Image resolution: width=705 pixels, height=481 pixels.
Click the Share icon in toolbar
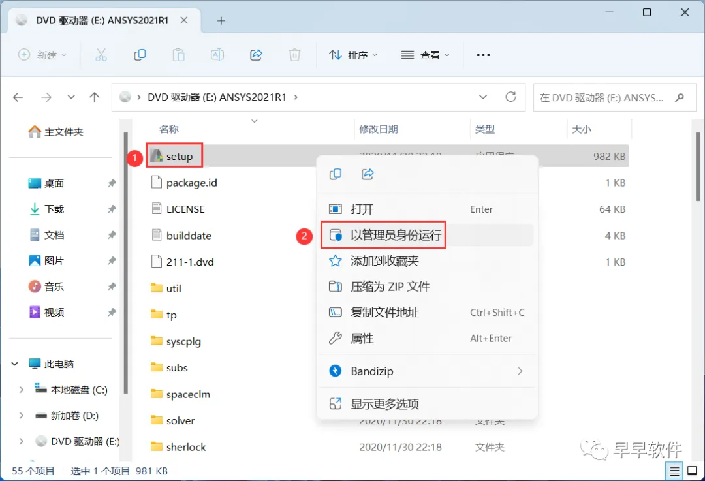256,55
